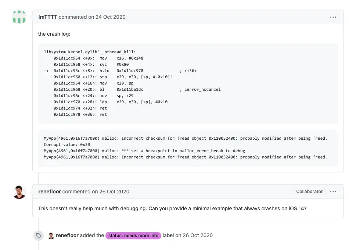Open the 'status: needs more info' label

tap(133, 236)
